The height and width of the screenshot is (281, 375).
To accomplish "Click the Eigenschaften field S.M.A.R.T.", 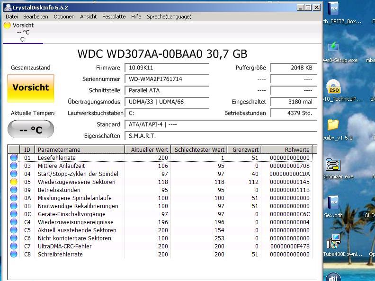I will [221, 136].
